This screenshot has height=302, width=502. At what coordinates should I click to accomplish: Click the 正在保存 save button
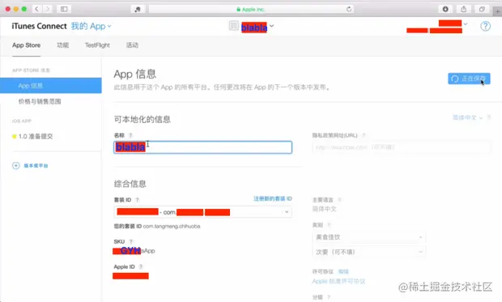click(469, 79)
